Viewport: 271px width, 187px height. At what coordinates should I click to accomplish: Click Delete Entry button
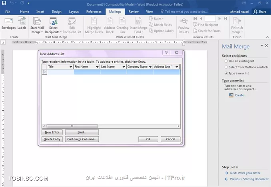[x=52, y=139]
